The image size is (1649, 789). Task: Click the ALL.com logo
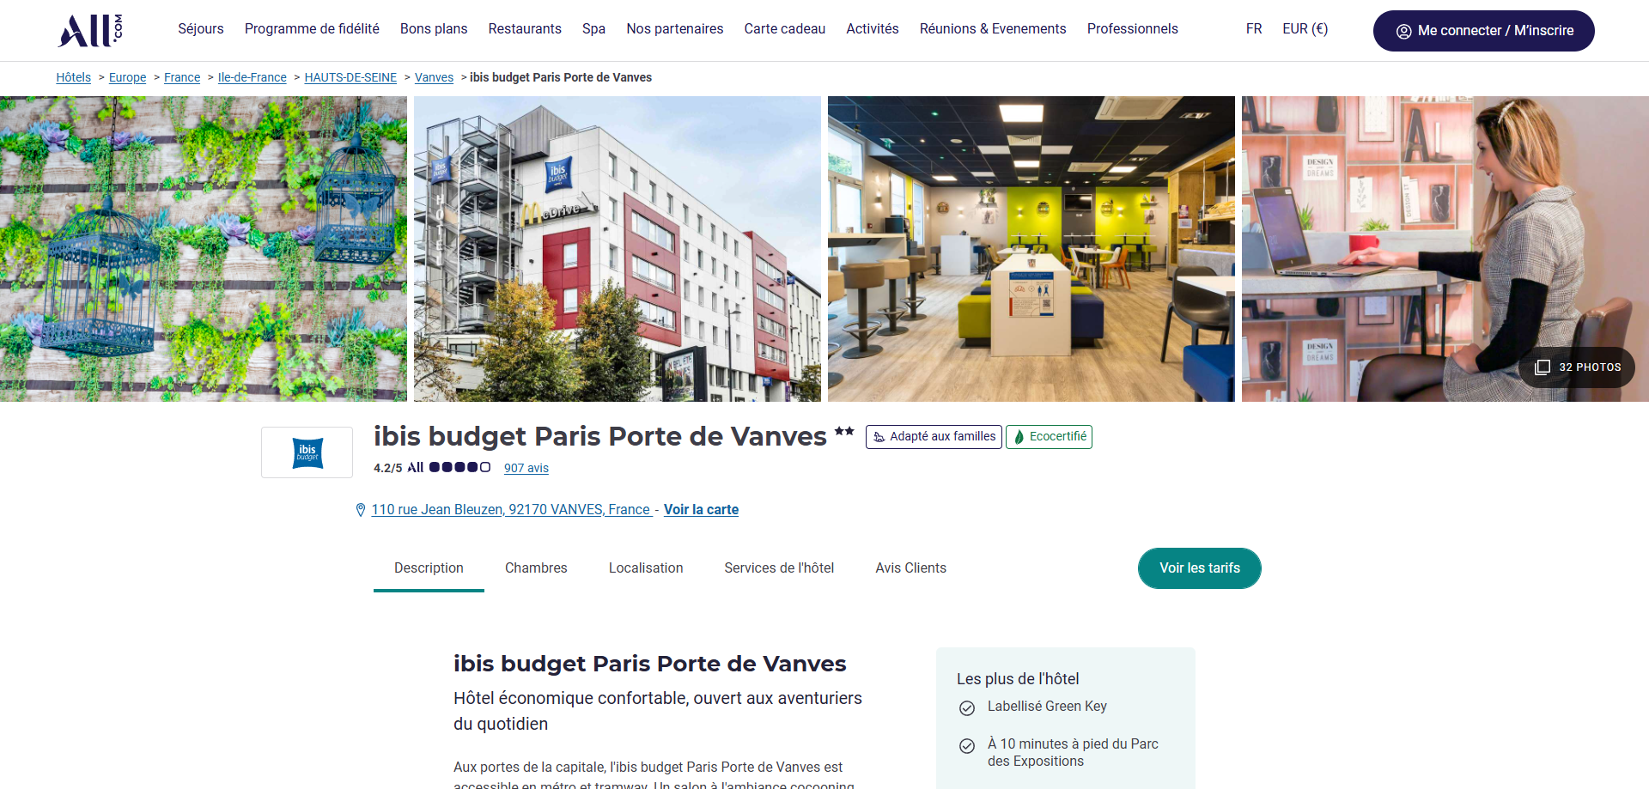click(90, 30)
